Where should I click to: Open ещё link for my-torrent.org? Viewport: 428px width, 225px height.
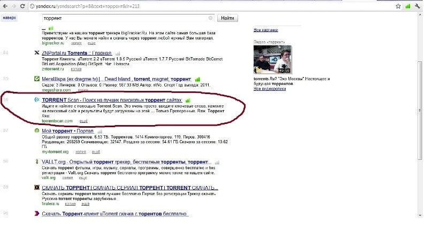tap(96, 152)
